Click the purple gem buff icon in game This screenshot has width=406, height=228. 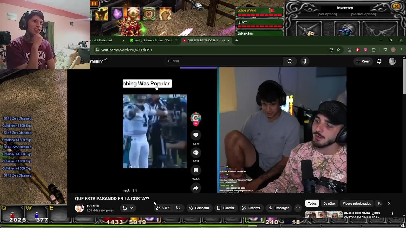117,14
